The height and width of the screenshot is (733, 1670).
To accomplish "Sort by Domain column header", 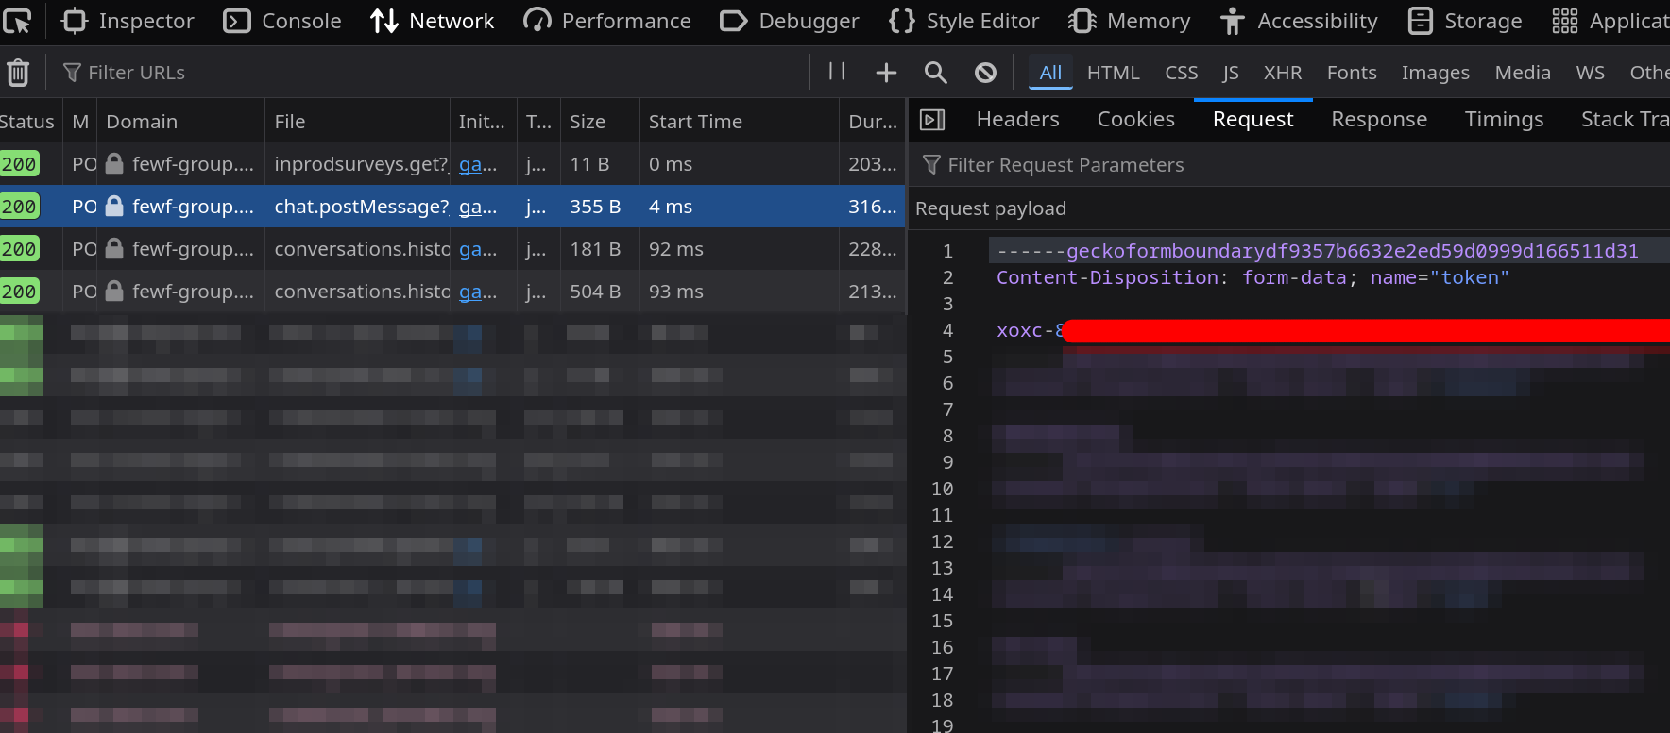I will pos(180,122).
